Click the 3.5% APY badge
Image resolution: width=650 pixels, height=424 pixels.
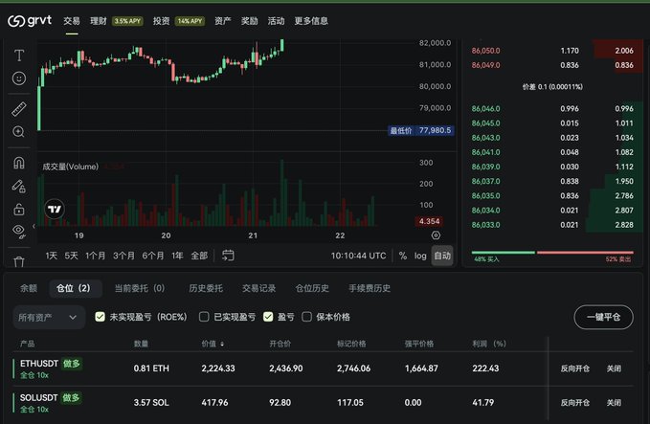(127, 21)
